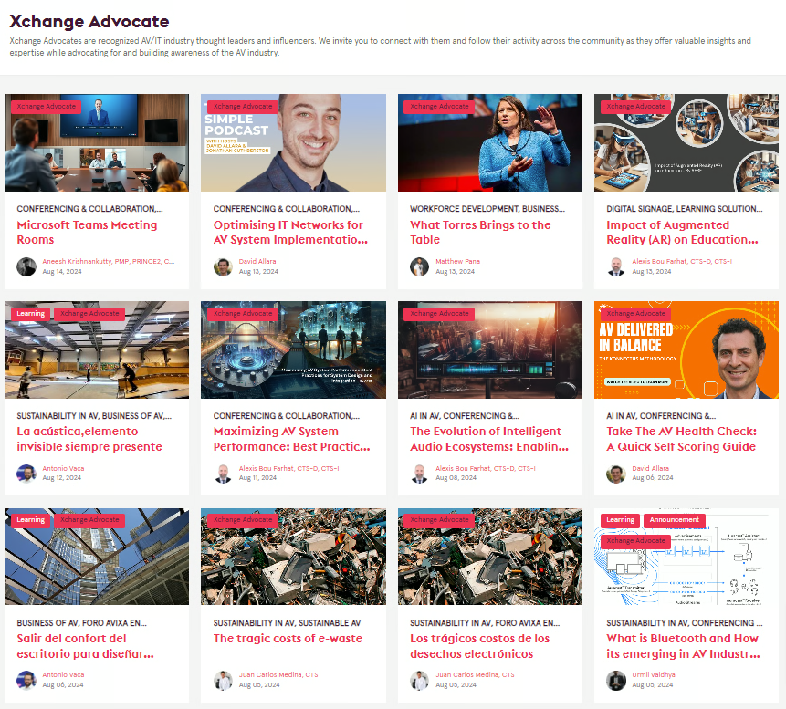
Task: Click the Matthew Pana author name
Action: tap(456, 261)
